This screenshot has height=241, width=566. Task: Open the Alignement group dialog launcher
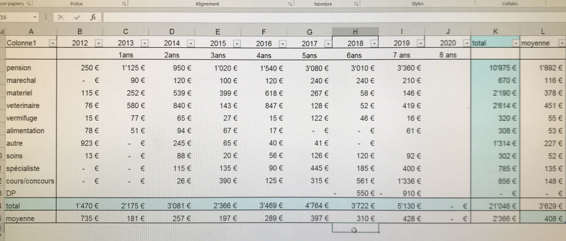290,4
